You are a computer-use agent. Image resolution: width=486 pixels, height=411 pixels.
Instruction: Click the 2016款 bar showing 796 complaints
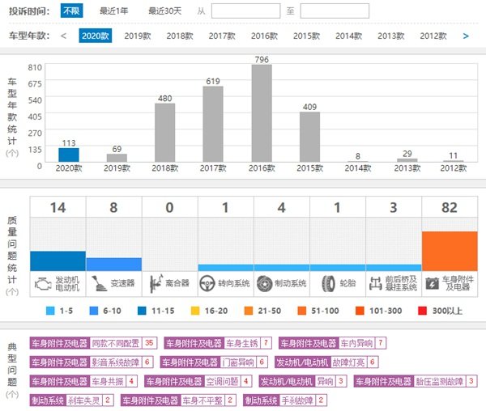click(261, 113)
